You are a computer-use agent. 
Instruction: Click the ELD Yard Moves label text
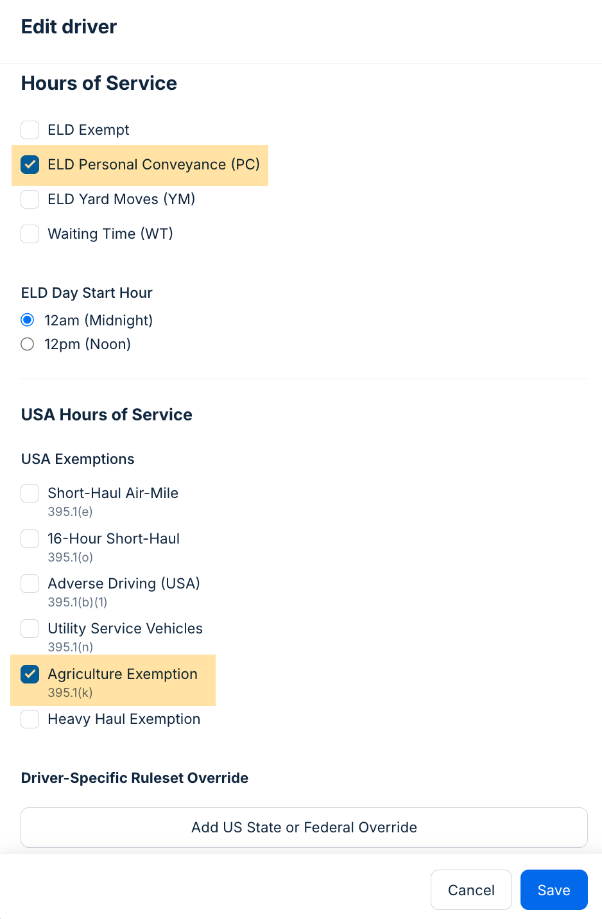coord(121,199)
